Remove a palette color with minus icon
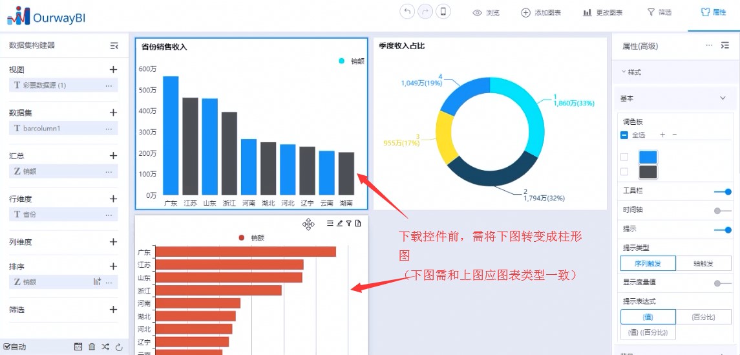This screenshot has width=740, height=355. pyautogui.click(x=674, y=135)
